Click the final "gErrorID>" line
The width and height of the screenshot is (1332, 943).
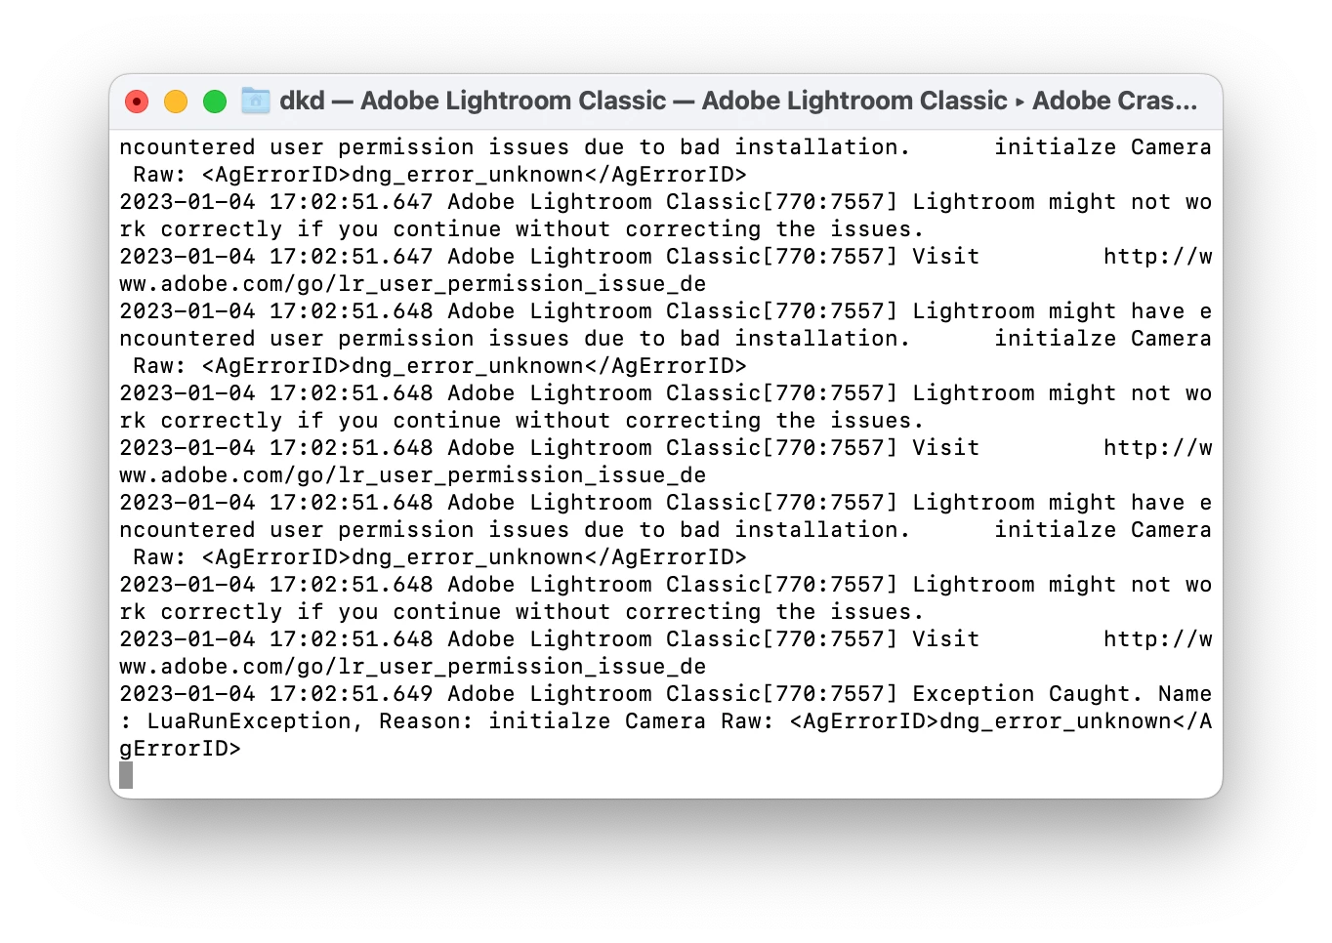[x=180, y=748]
